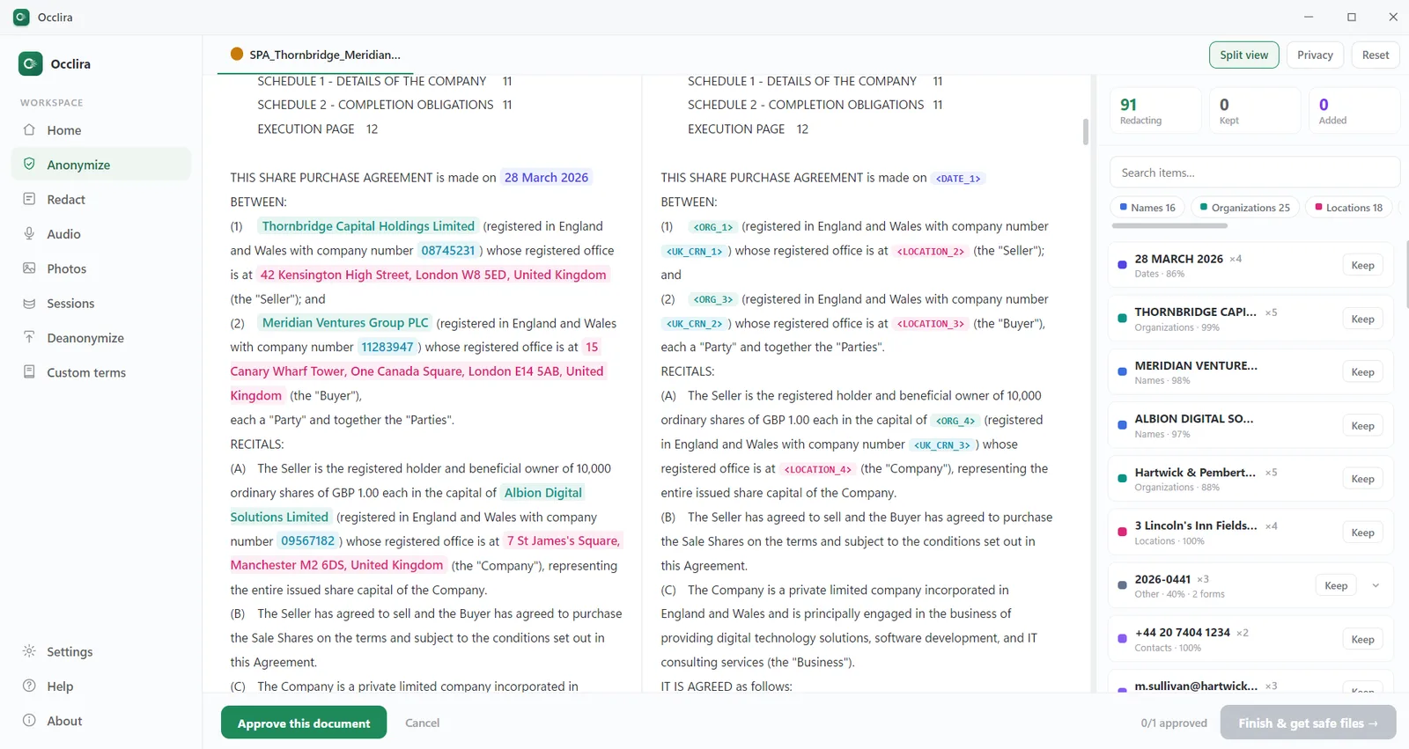Image resolution: width=1409 pixels, height=749 pixels.
Task: Open the Redact sidebar icon
Action: pyautogui.click(x=29, y=199)
